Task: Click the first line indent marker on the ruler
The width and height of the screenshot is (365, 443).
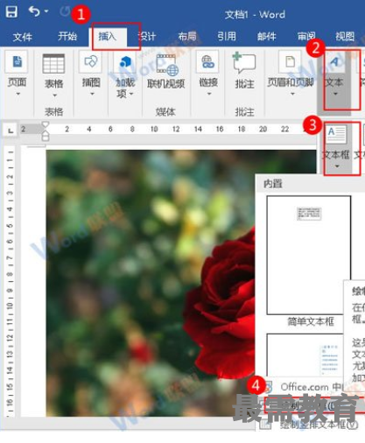Action: [x=46, y=124]
